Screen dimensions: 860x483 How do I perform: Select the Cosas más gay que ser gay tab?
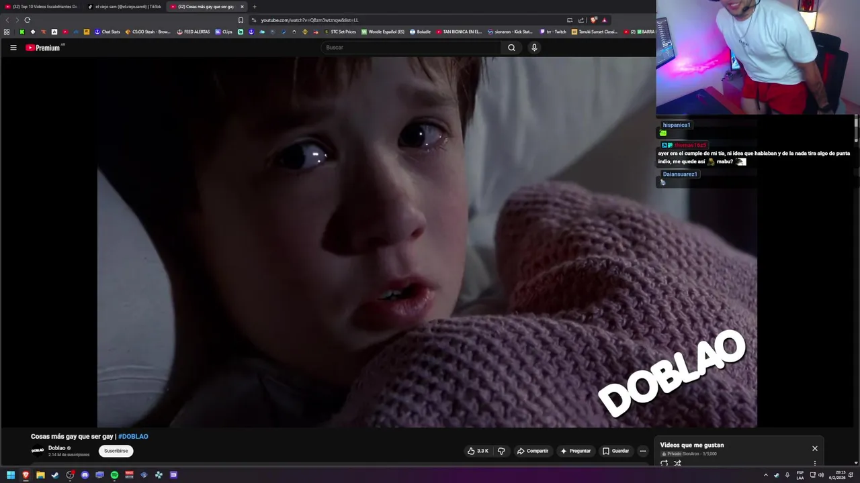(x=202, y=7)
